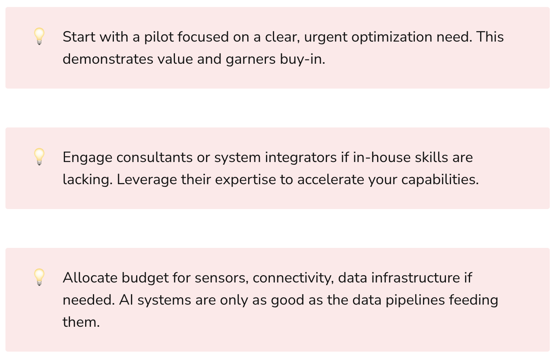Click the word 'optimization' in the first tip
Viewport: 556px width, 359px height.
(392, 37)
